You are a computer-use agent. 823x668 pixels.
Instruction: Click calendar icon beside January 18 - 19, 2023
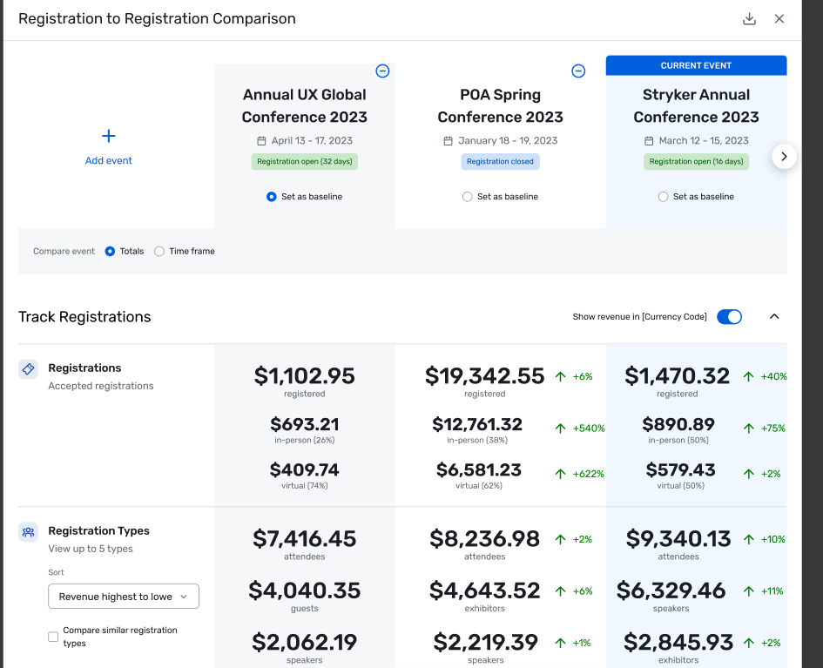(x=448, y=140)
